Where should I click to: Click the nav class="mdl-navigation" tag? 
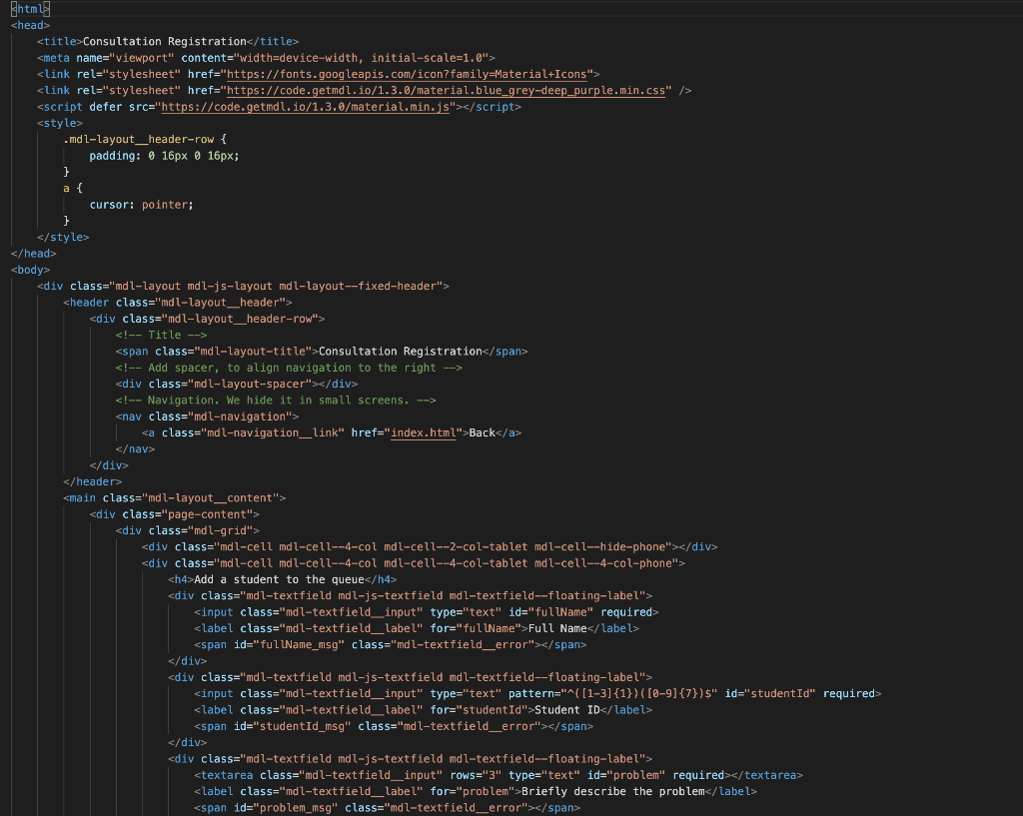[x=207, y=416]
